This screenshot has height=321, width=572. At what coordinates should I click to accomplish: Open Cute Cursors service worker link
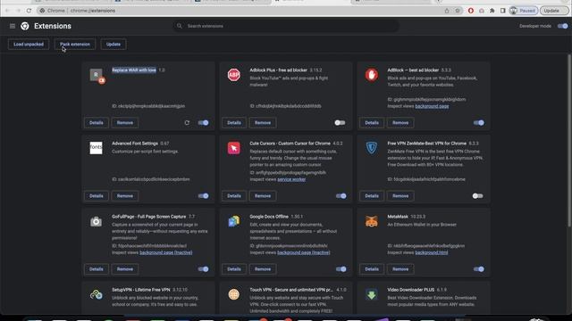291,179
